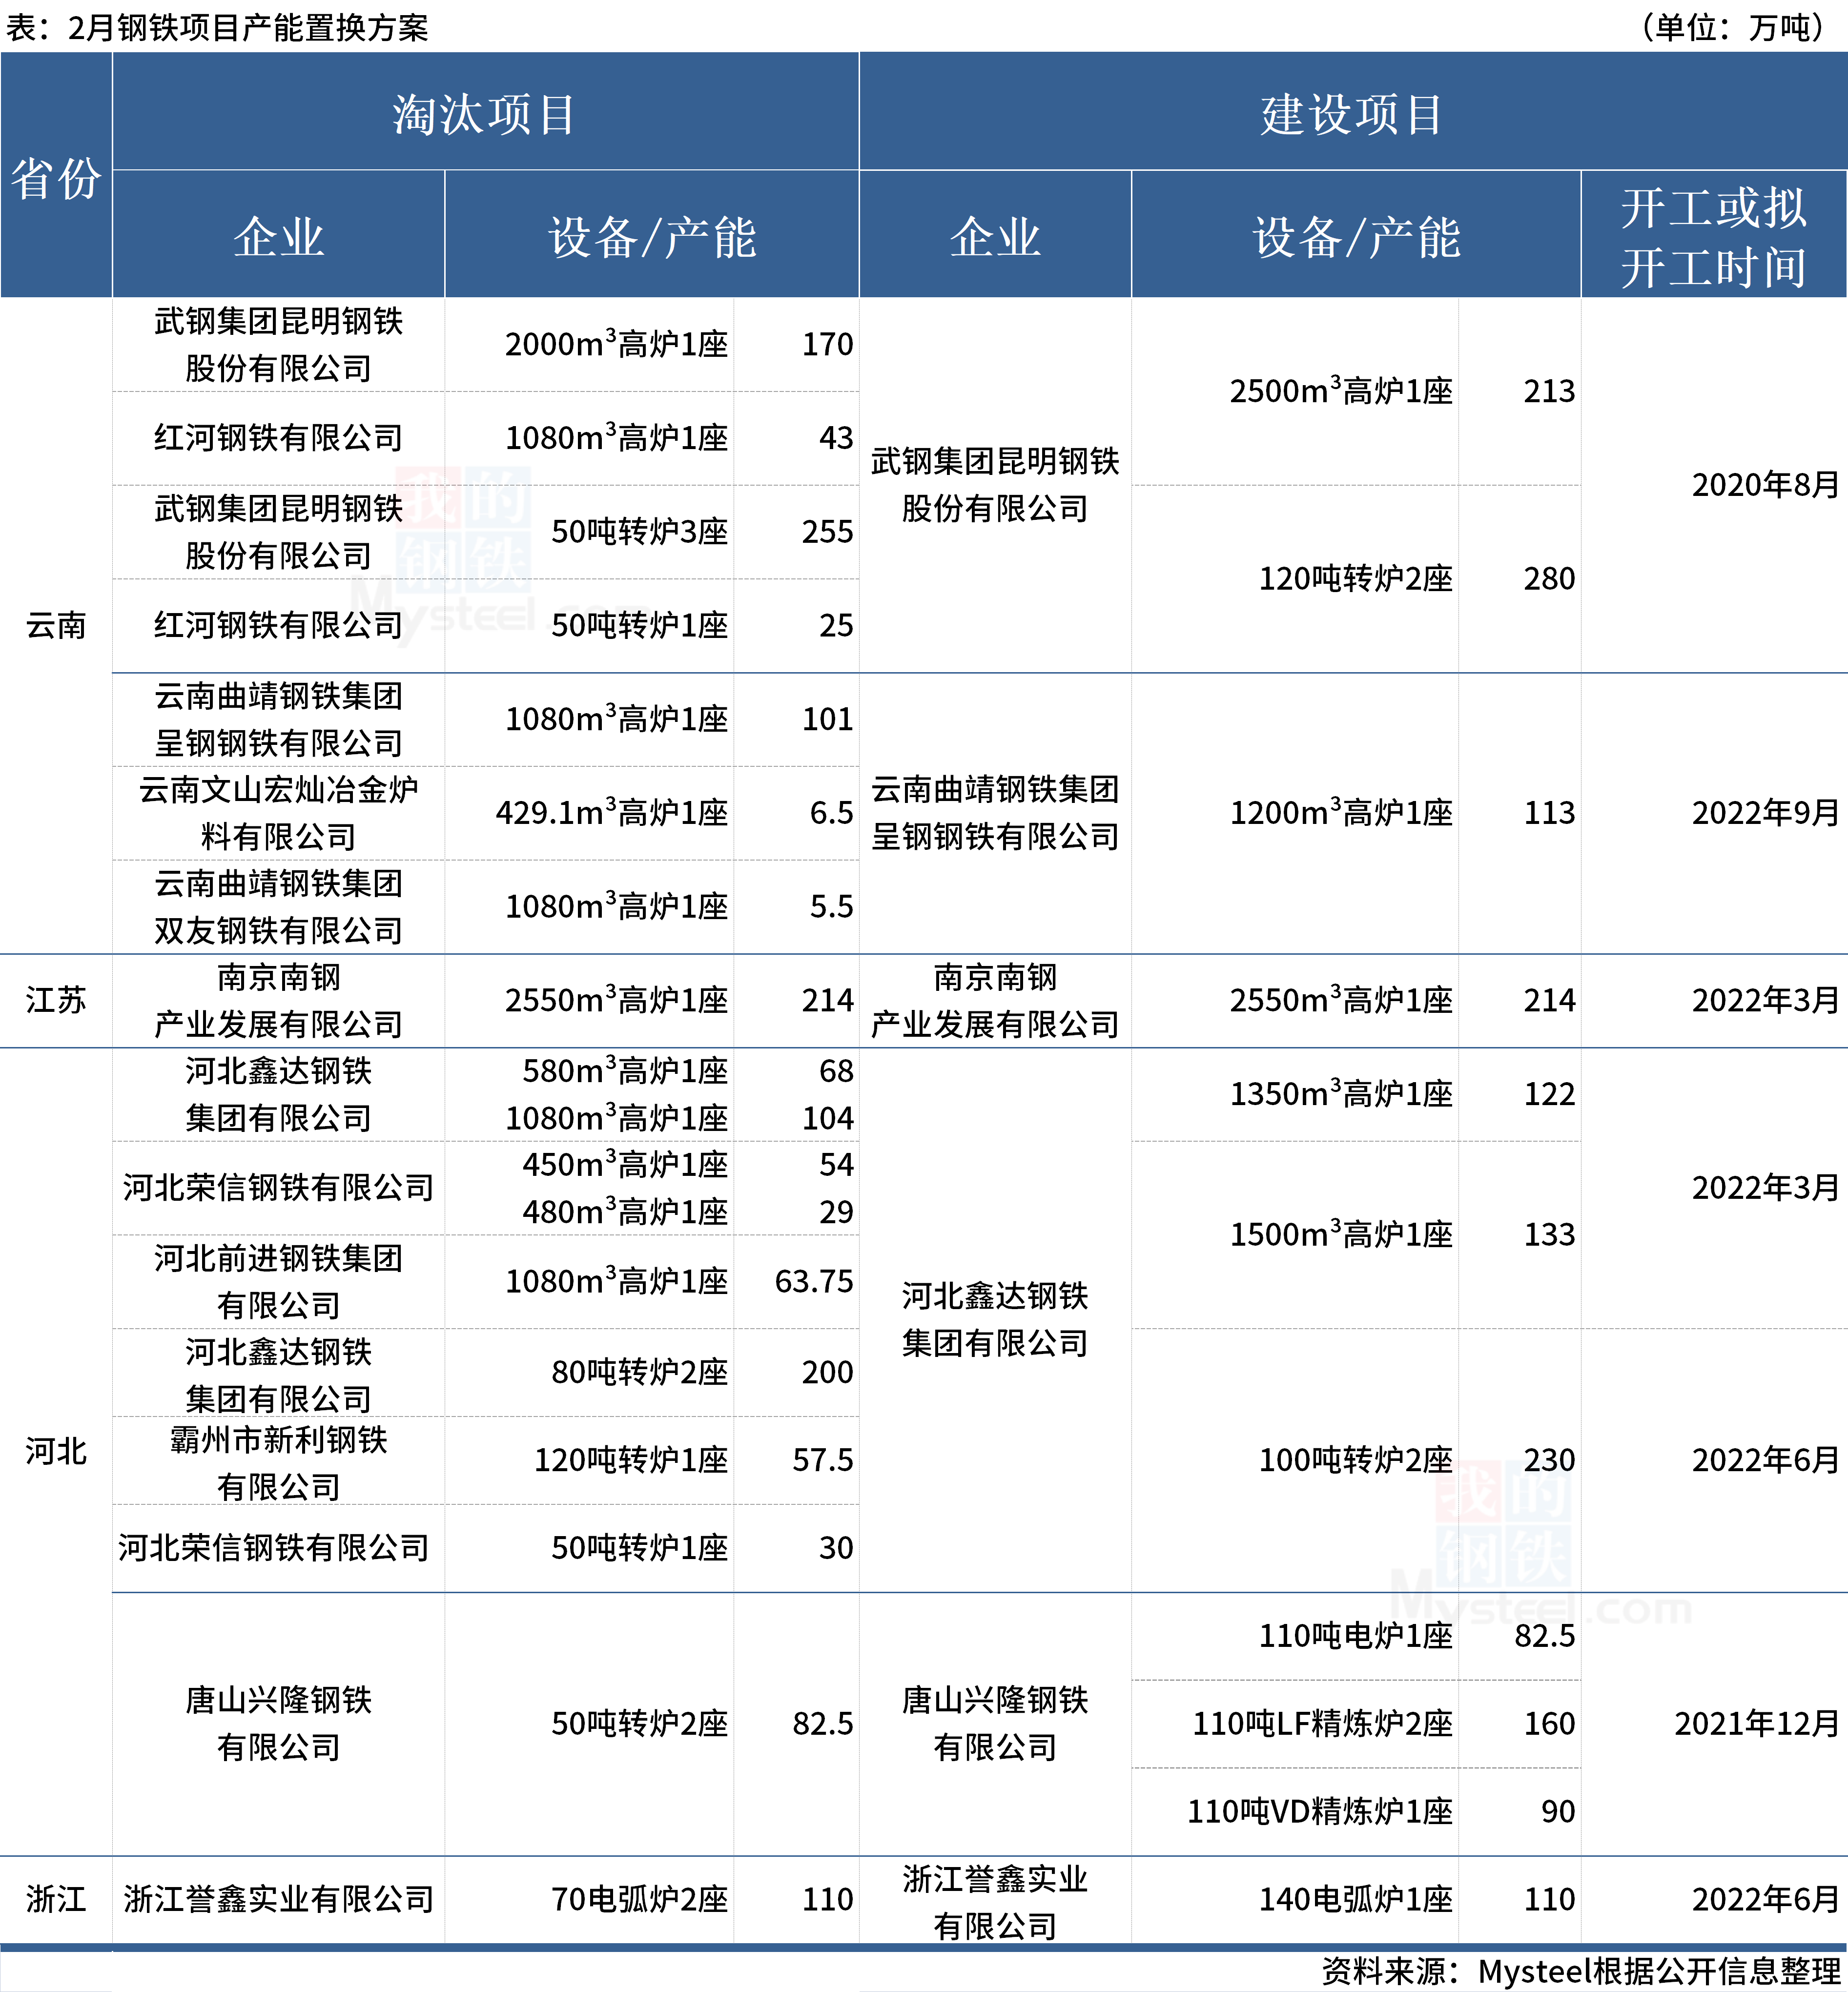
Task: Select 霸州市新利钢铁有限公司 company cell
Action: 278,1462
